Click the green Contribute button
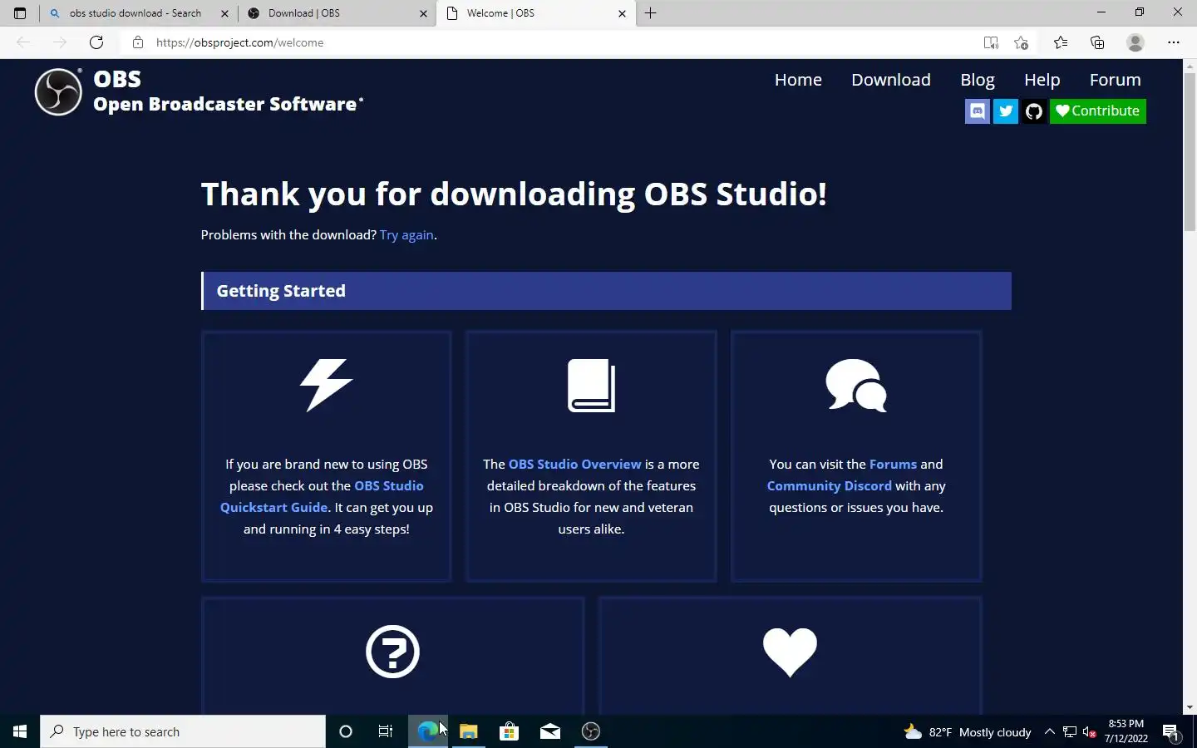 click(x=1098, y=111)
